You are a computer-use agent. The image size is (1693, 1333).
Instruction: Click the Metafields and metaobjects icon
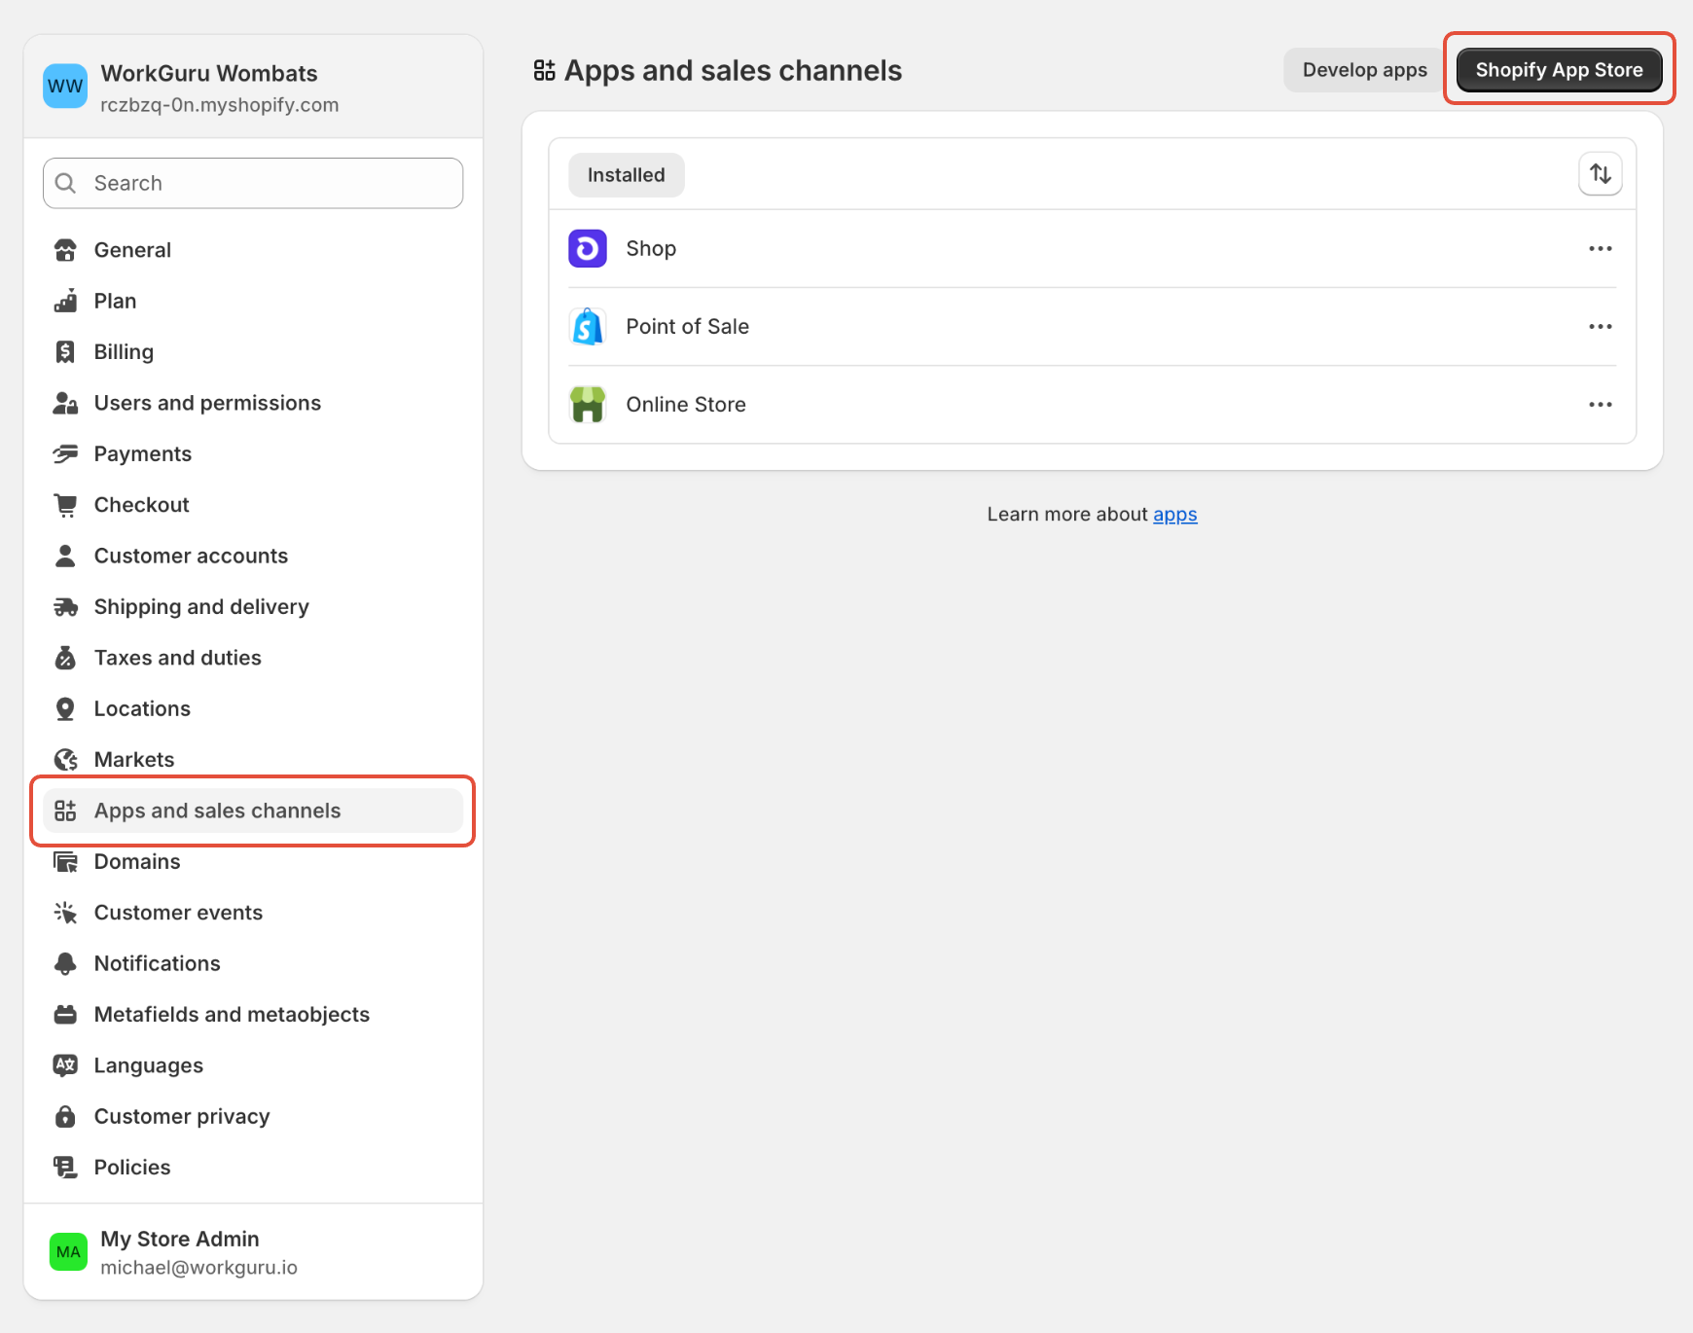(65, 1015)
